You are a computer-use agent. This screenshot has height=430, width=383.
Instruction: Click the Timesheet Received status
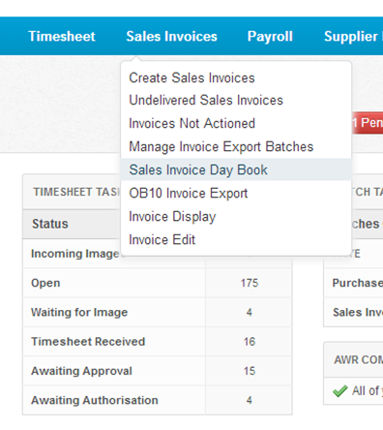[x=88, y=342]
